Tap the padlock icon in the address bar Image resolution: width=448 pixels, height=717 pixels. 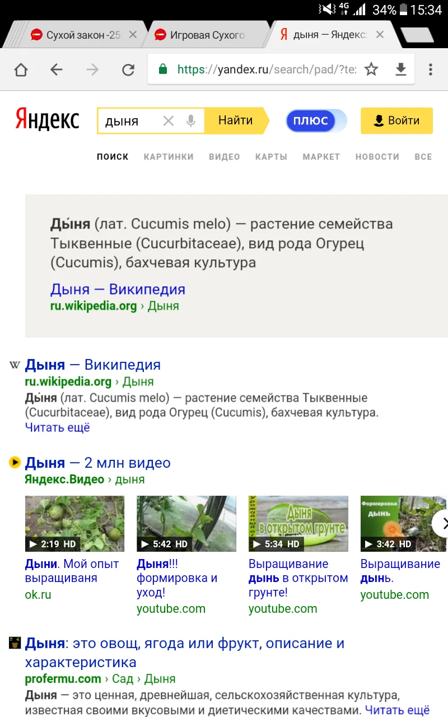(x=163, y=69)
